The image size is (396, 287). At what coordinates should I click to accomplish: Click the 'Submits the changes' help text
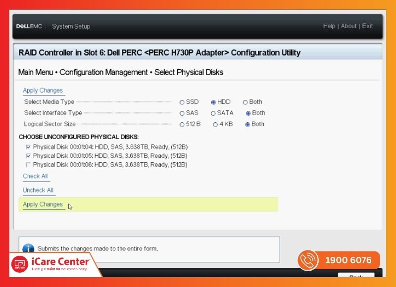[98, 248]
